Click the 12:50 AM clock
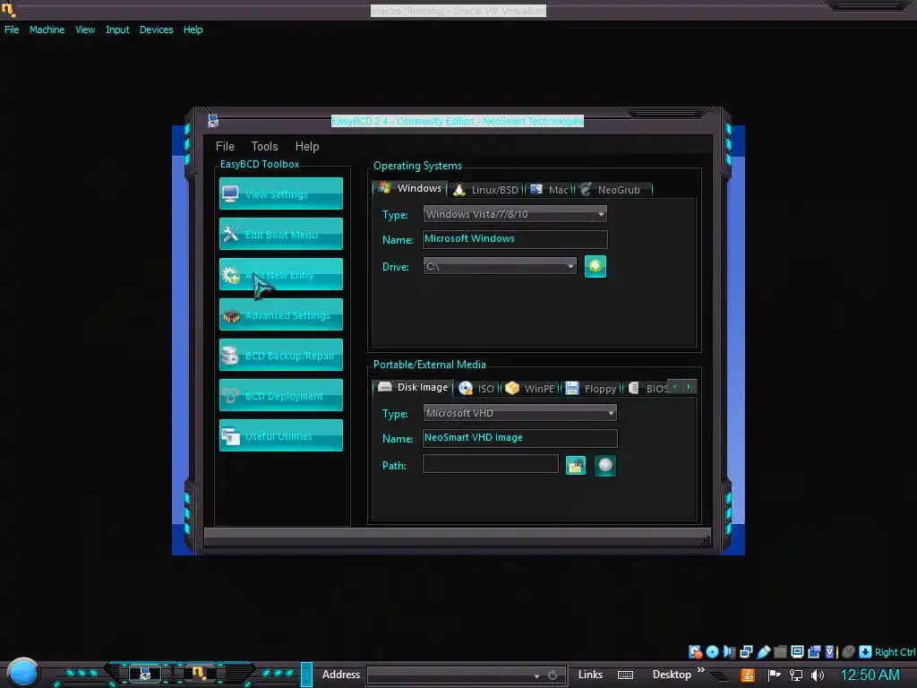 [x=870, y=675]
